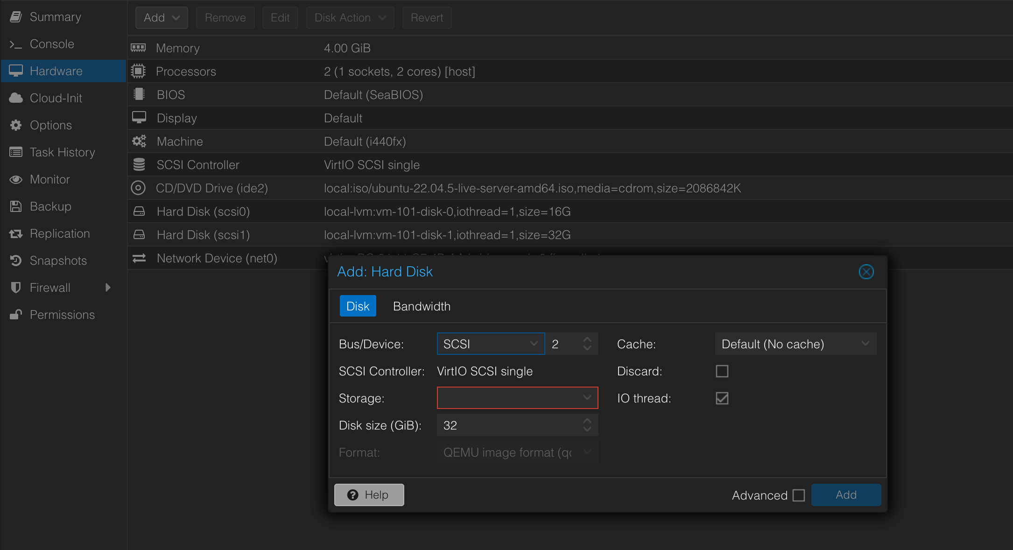The height and width of the screenshot is (550, 1013).
Task: Click the Snapshots history icon
Action: click(16, 261)
